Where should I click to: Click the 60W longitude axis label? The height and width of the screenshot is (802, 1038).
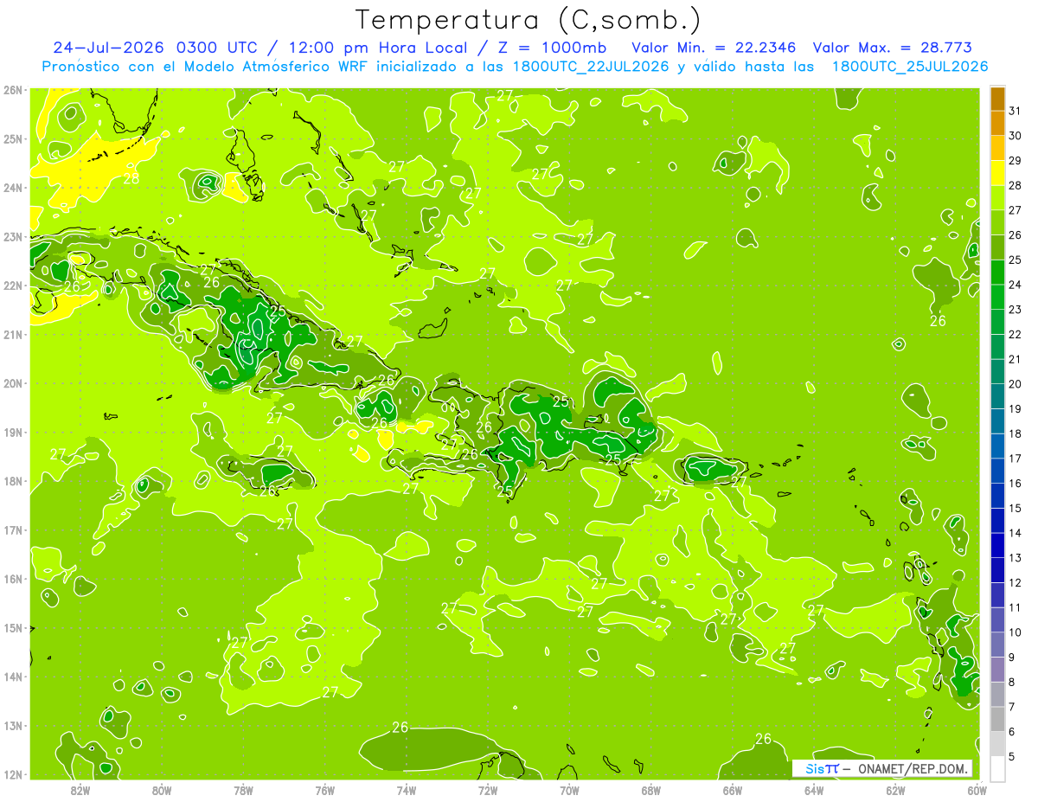pos(977,790)
